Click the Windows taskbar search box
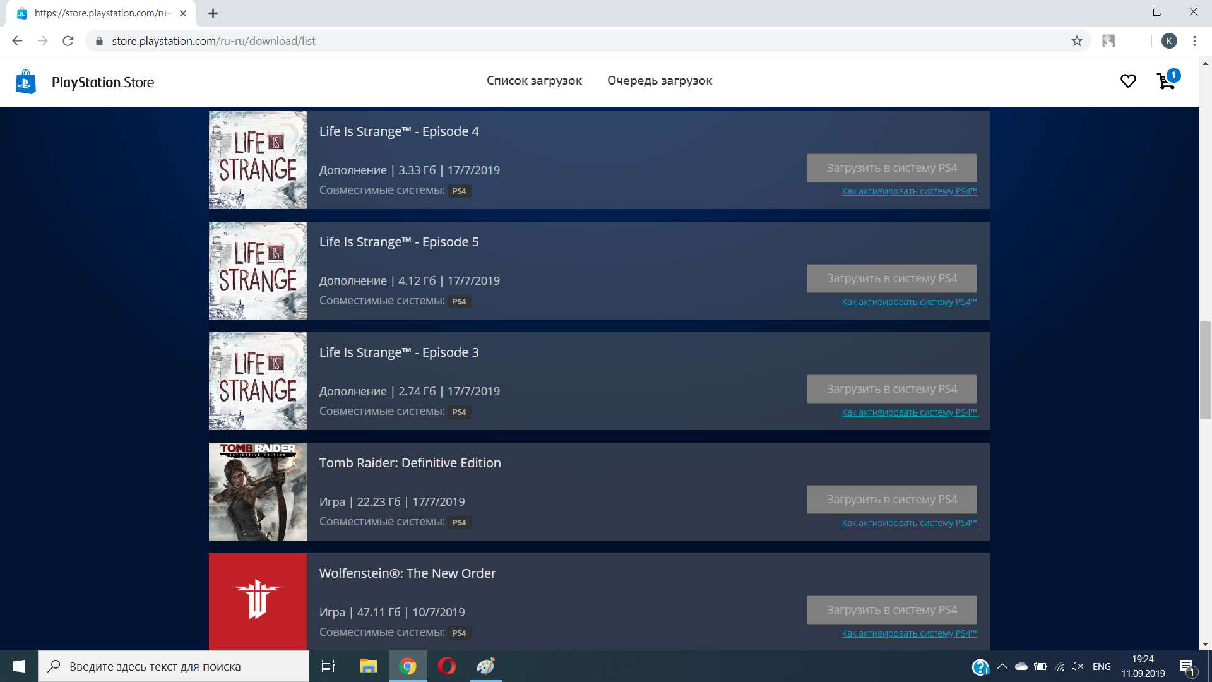 pyautogui.click(x=174, y=666)
